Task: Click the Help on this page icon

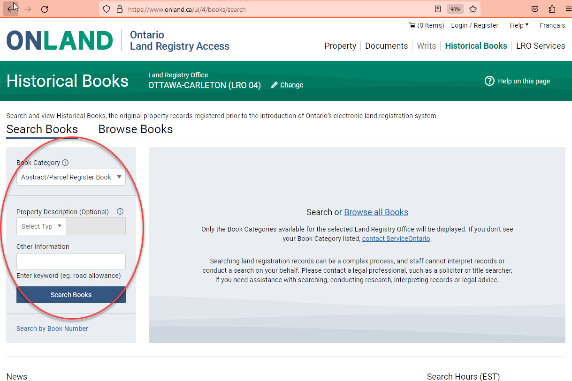Action: click(489, 81)
